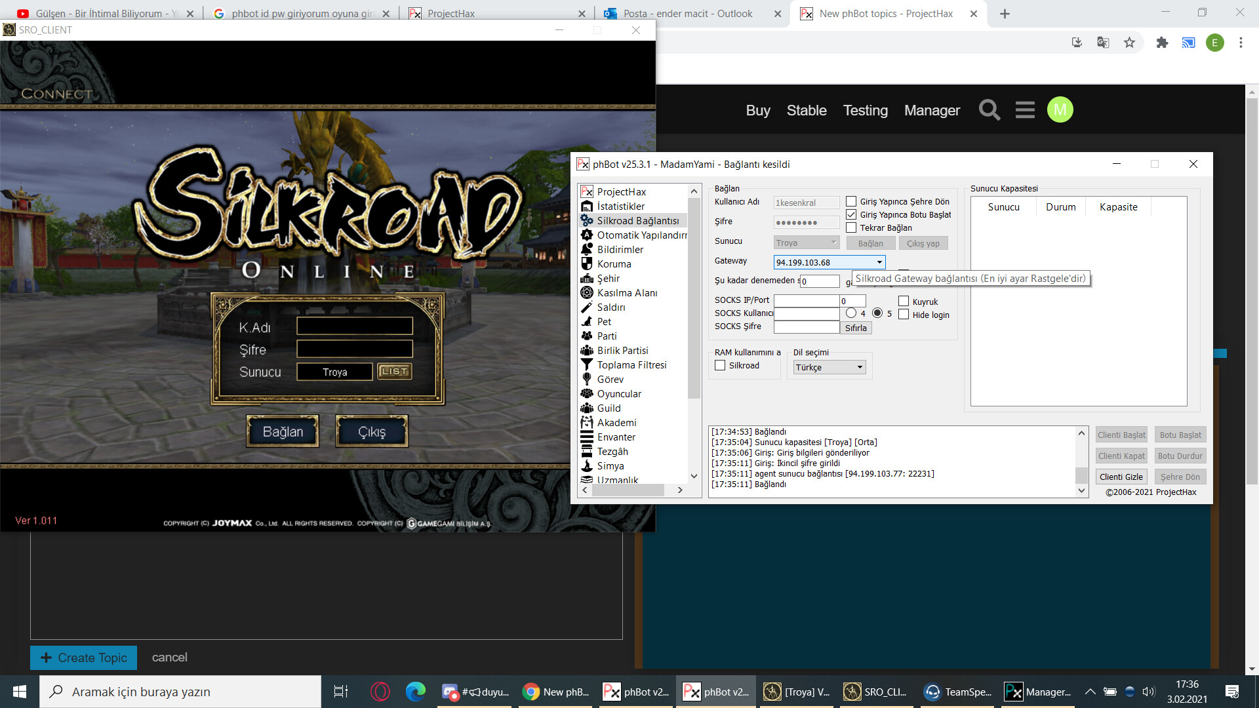
Task: Open the forum hamburger menu icon
Action: pos(1025,110)
